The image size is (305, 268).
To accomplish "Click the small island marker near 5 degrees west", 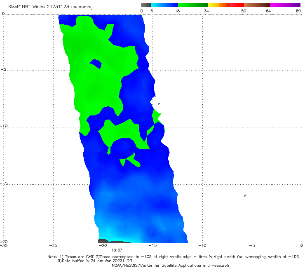I will tap(245, 195).
